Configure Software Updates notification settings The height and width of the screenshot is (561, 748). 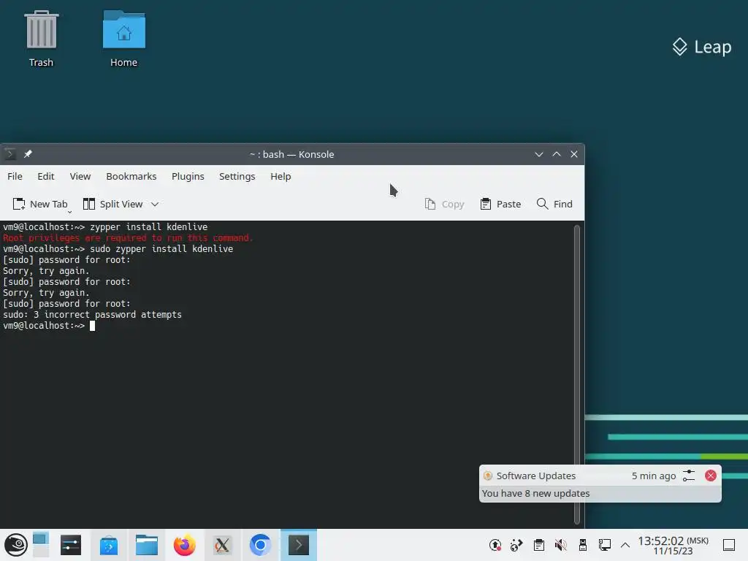coord(689,476)
